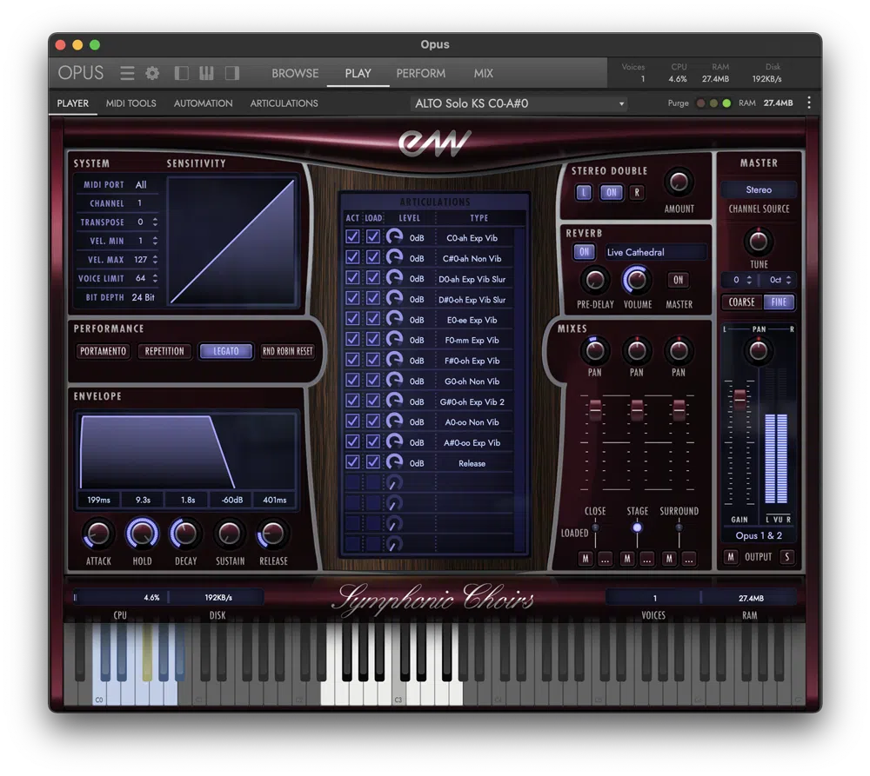Open the ALTO Solo KS instrument dropdown

520,103
